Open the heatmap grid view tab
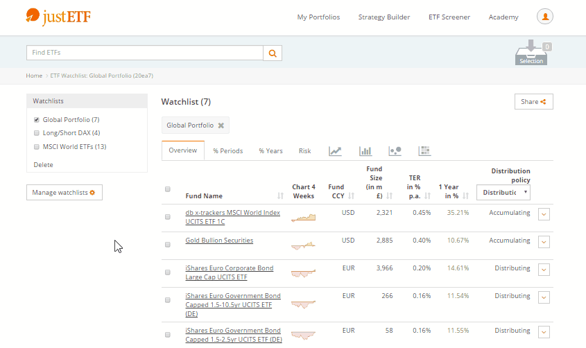 pos(424,150)
